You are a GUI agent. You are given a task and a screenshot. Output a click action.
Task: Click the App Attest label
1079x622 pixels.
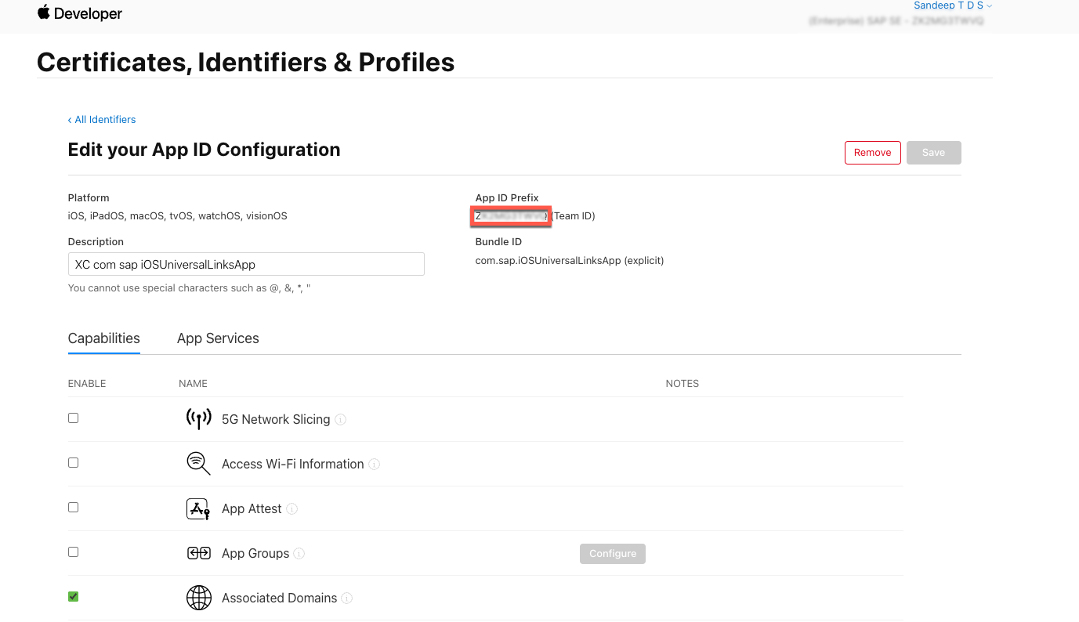[x=252, y=509]
